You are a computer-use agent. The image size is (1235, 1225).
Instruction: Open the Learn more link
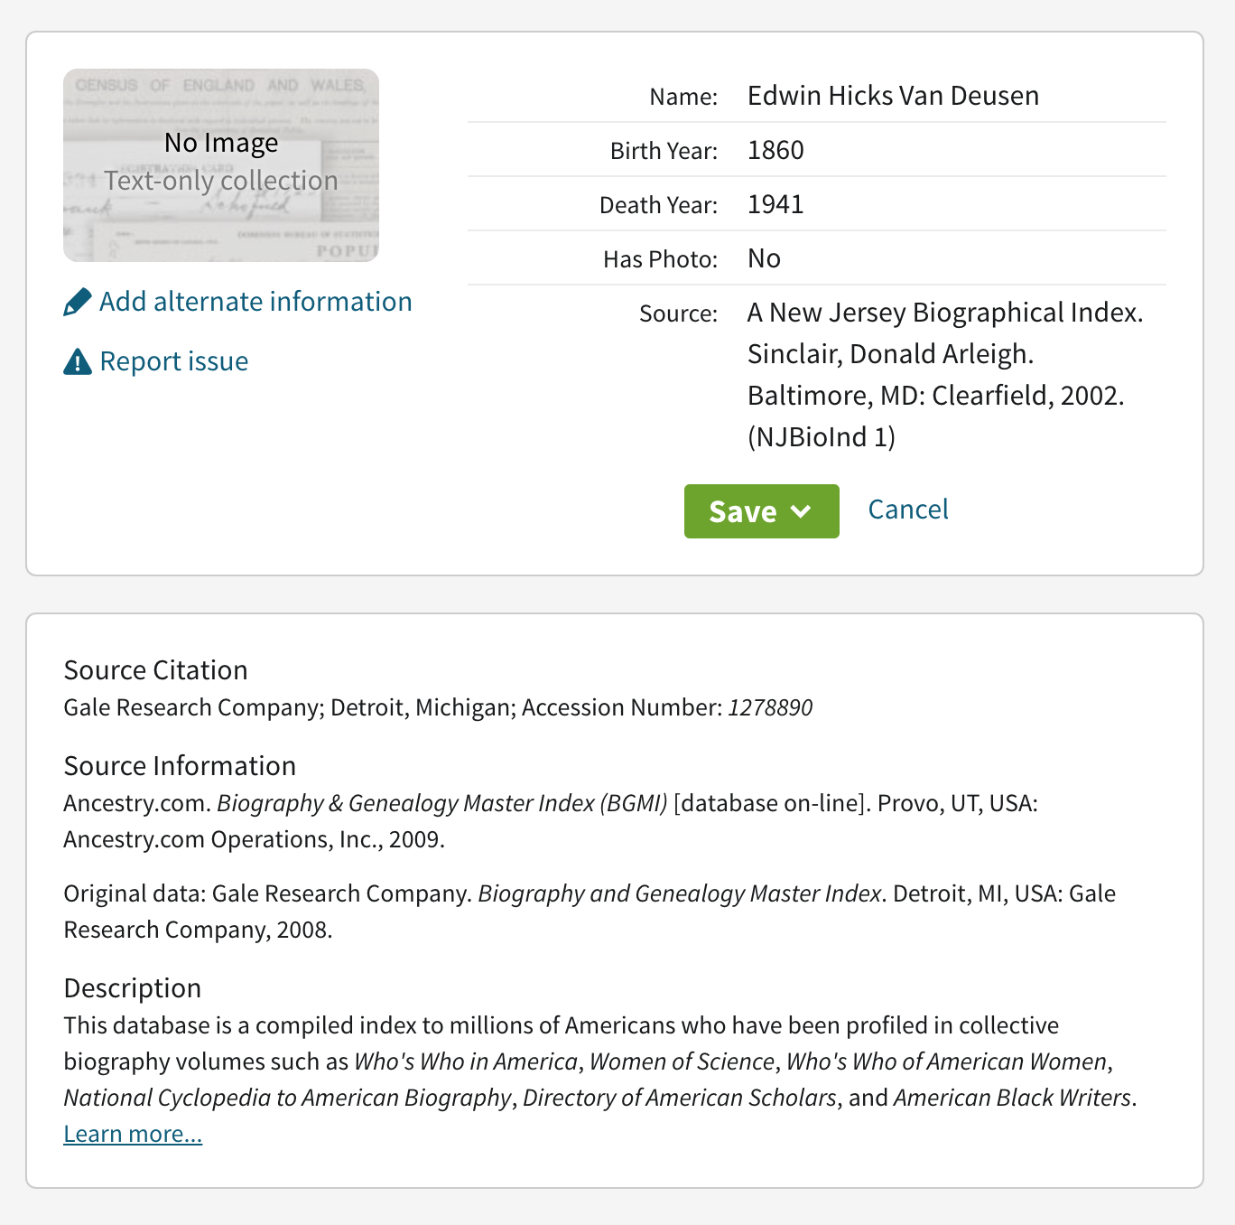pyautogui.click(x=133, y=1134)
